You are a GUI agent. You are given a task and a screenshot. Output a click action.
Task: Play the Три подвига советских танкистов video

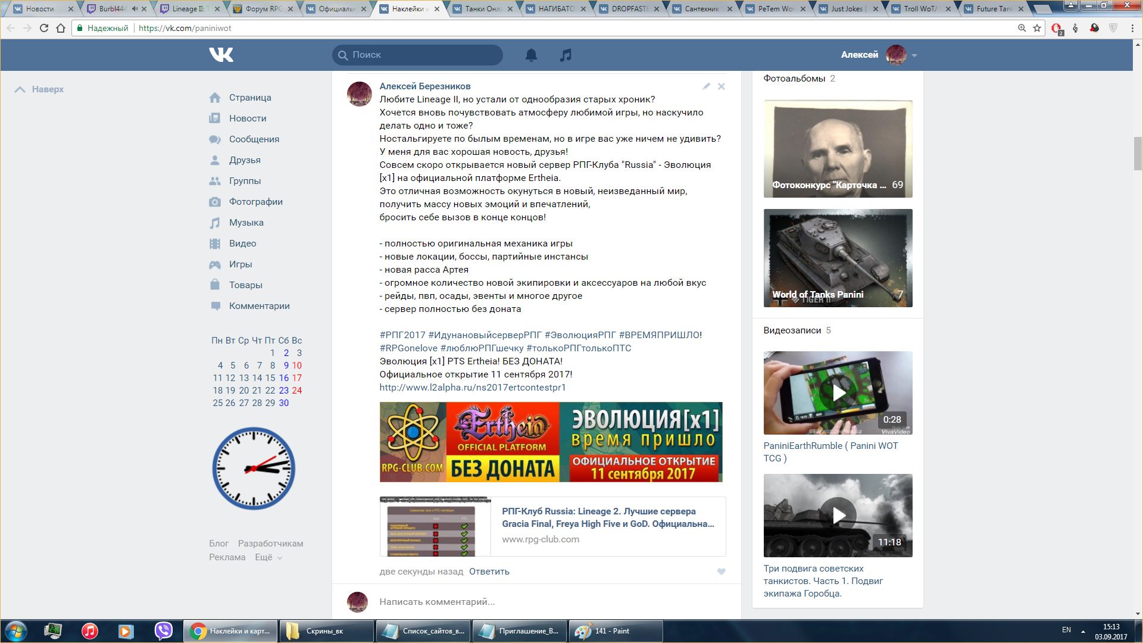point(838,516)
